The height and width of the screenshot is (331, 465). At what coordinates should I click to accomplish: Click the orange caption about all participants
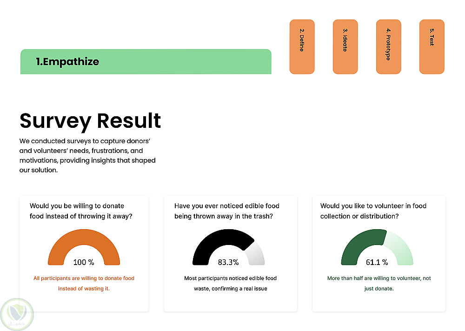click(x=84, y=283)
